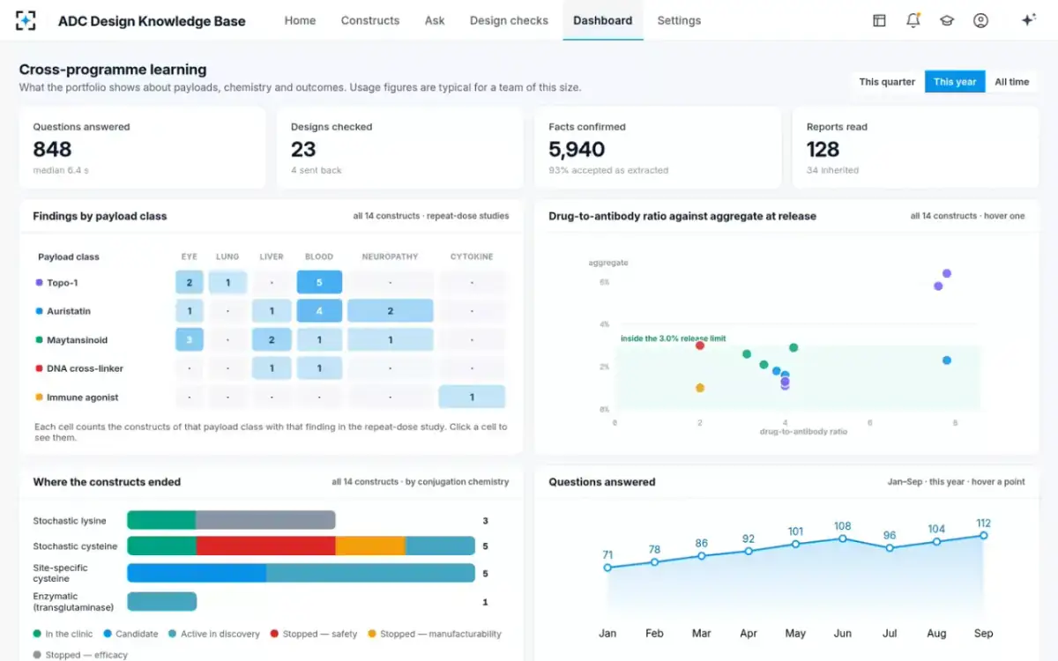Click the Topo-1 Eye cell showing 2

tap(190, 283)
